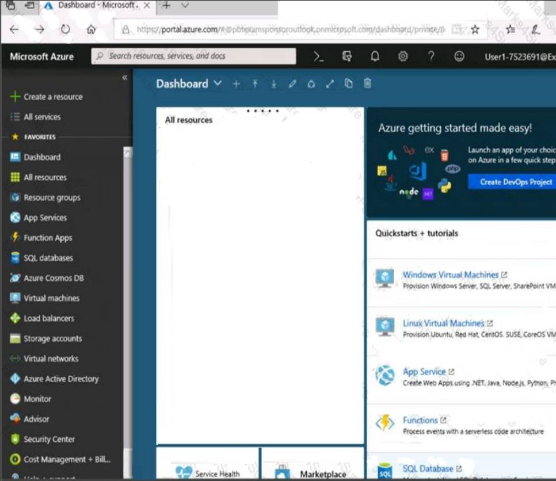The image size is (556, 481).
Task: Open the Windows Virtual Machines quickstart link
Action: point(450,275)
